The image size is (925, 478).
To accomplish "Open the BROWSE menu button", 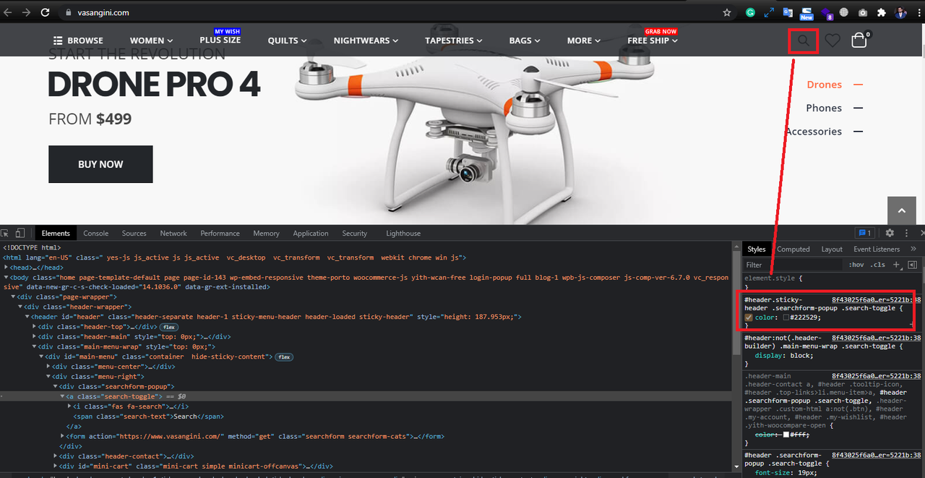I will point(78,40).
